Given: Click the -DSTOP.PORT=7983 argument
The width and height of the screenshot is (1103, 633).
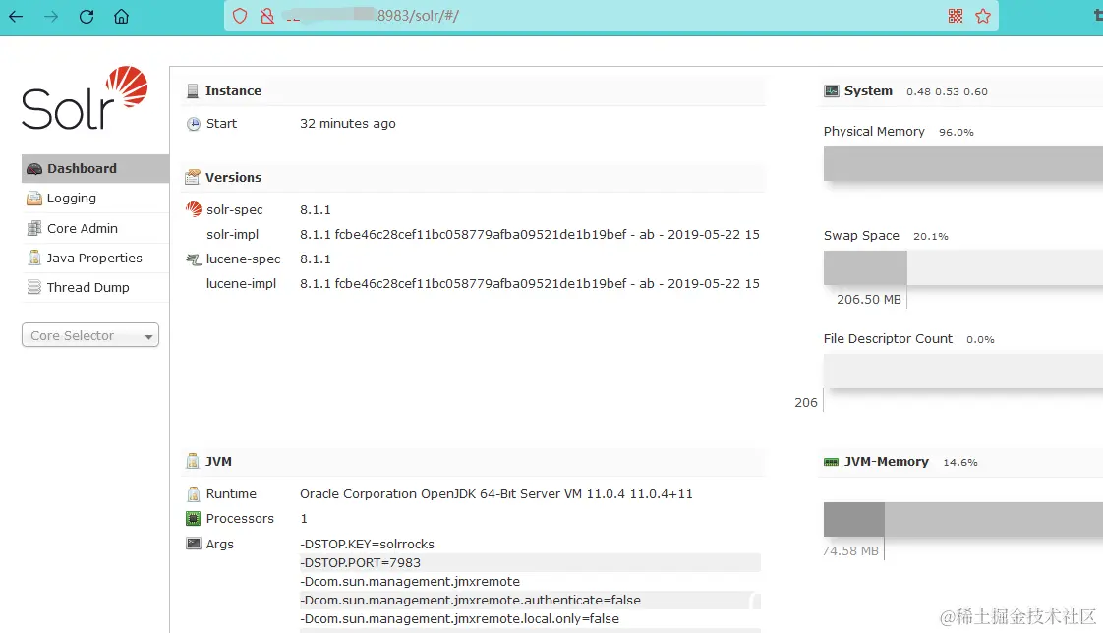Looking at the screenshot, I should click(530, 562).
